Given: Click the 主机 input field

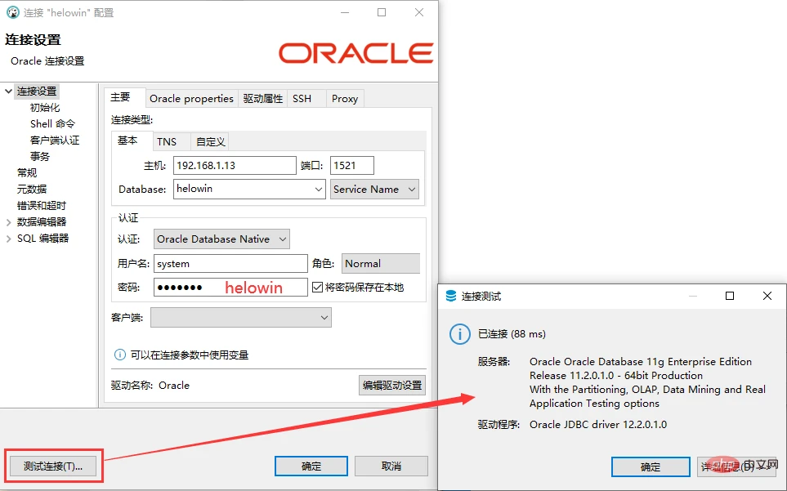Looking at the screenshot, I should pyautogui.click(x=235, y=166).
